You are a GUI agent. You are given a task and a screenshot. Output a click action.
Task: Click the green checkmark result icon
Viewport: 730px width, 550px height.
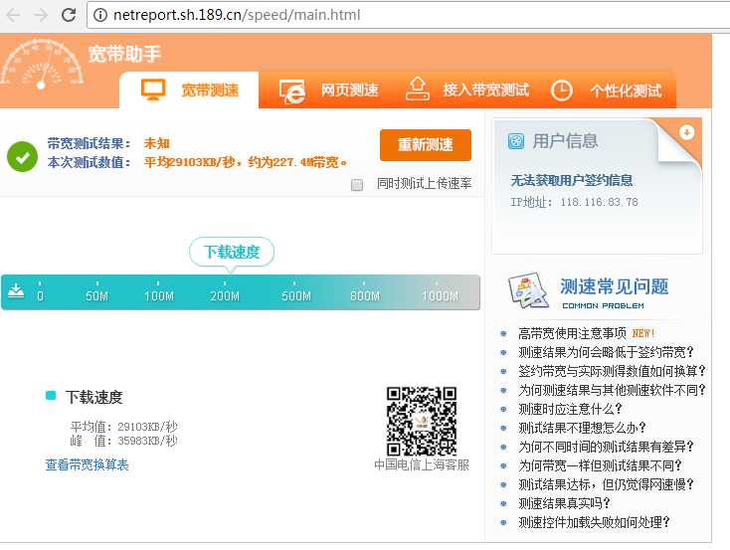pos(22,156)
